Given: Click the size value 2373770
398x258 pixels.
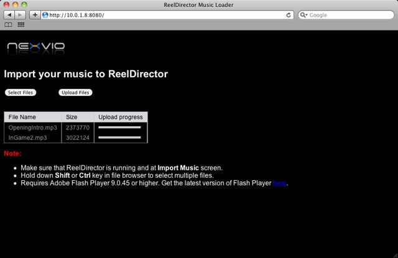Looking at the screenshot, I should point(78,127).
